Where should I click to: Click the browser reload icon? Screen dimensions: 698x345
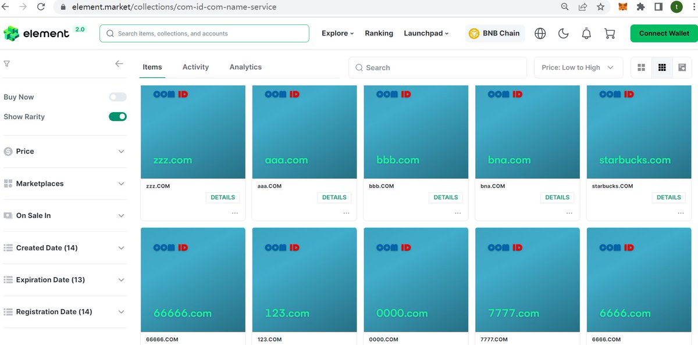(41, 7)
